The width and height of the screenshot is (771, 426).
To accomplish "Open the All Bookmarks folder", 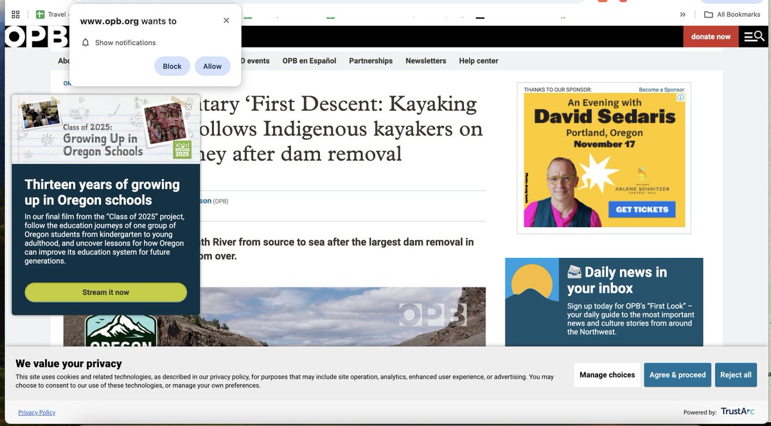I will pyautogui.click(x=732, y=14).
